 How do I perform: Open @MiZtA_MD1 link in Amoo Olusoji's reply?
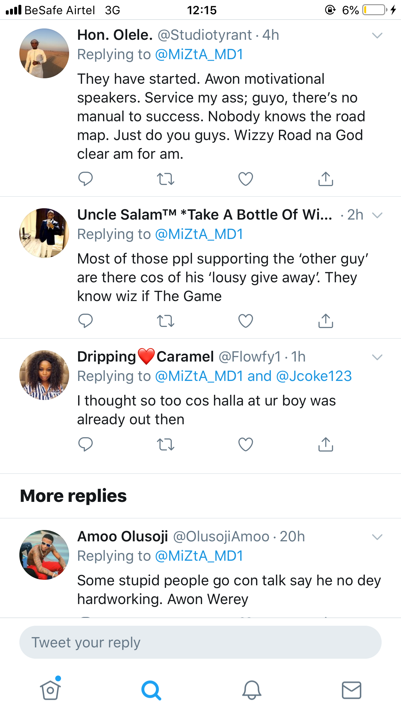click(x=199, y=556)
